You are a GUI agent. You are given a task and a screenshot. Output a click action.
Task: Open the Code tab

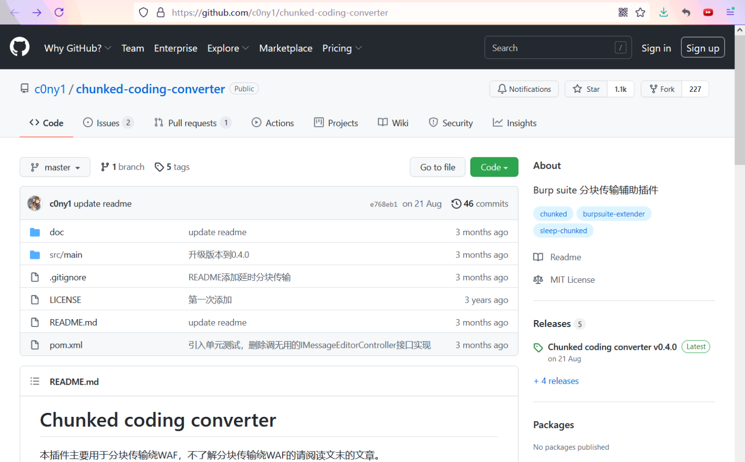pyautogui.click(x=46, y=123)
